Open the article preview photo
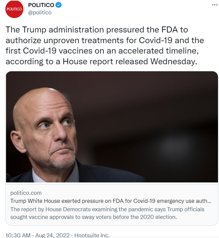219x238 pixels. pyautogui.click(x=112, y=127)
